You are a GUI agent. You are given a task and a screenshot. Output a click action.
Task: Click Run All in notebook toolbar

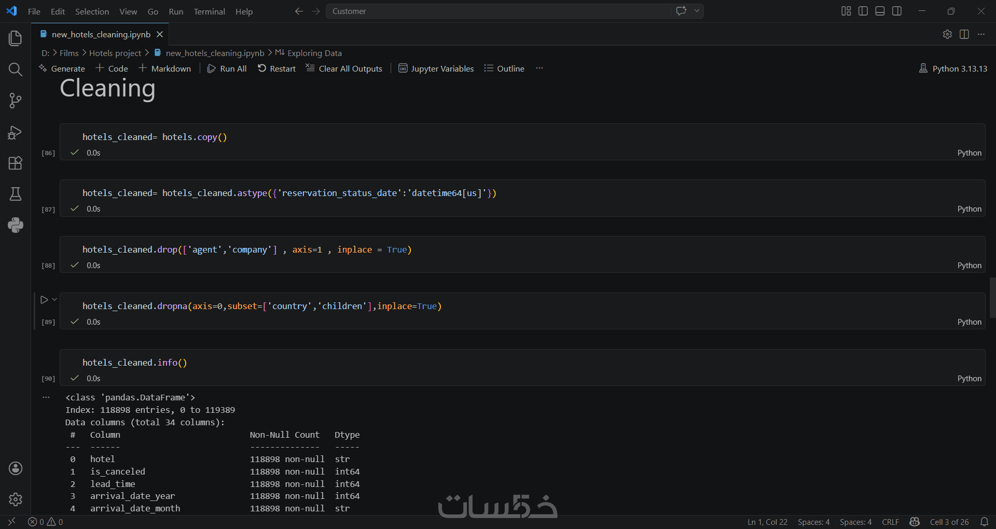pos(227,68)
